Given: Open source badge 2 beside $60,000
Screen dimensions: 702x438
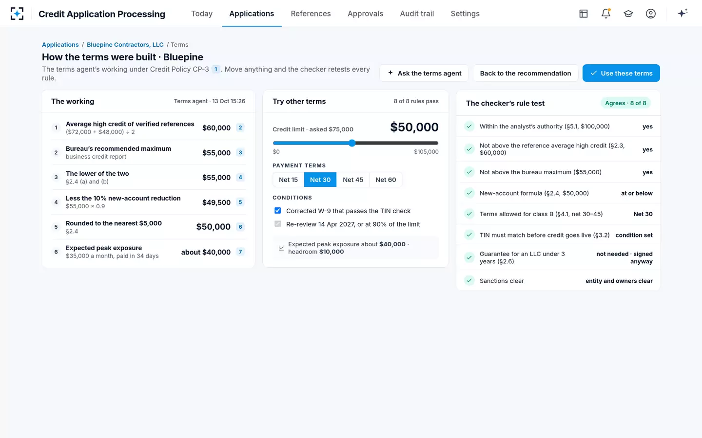Looking at the screenshot, I should 240,128.
